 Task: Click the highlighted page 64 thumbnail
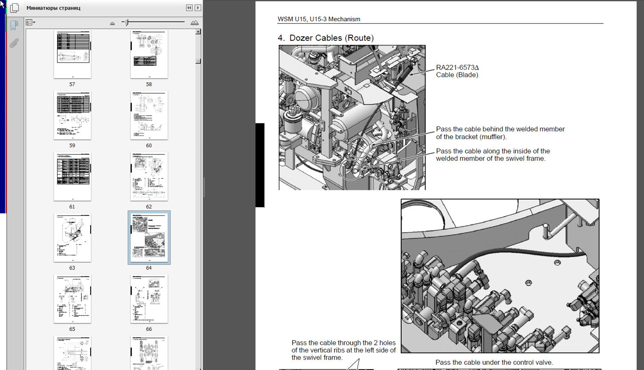[x=149, y=237]
